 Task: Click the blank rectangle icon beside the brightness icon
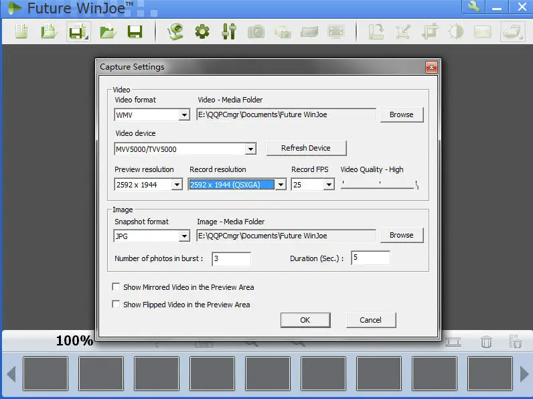click(x=483, y=32)
